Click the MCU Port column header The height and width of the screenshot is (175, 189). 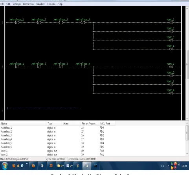coord(107,124)
